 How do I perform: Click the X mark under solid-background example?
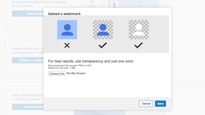(67, 45)
